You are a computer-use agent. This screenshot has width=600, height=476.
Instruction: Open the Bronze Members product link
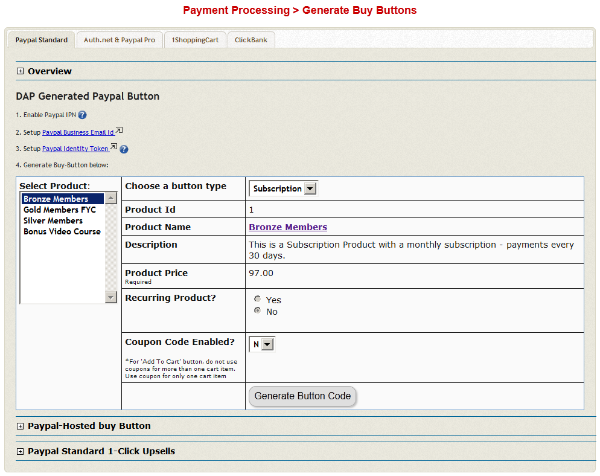point(288,227)
